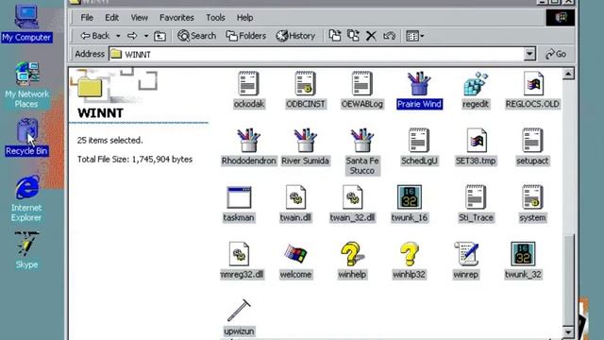Select the Sti_Trace text file
The height and width of the screenshot is (340, 604).
point(476,197)
